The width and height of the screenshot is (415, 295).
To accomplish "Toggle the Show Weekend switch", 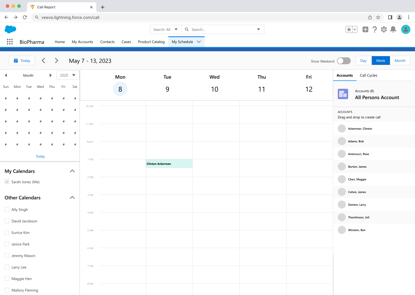I will [344, 61].
